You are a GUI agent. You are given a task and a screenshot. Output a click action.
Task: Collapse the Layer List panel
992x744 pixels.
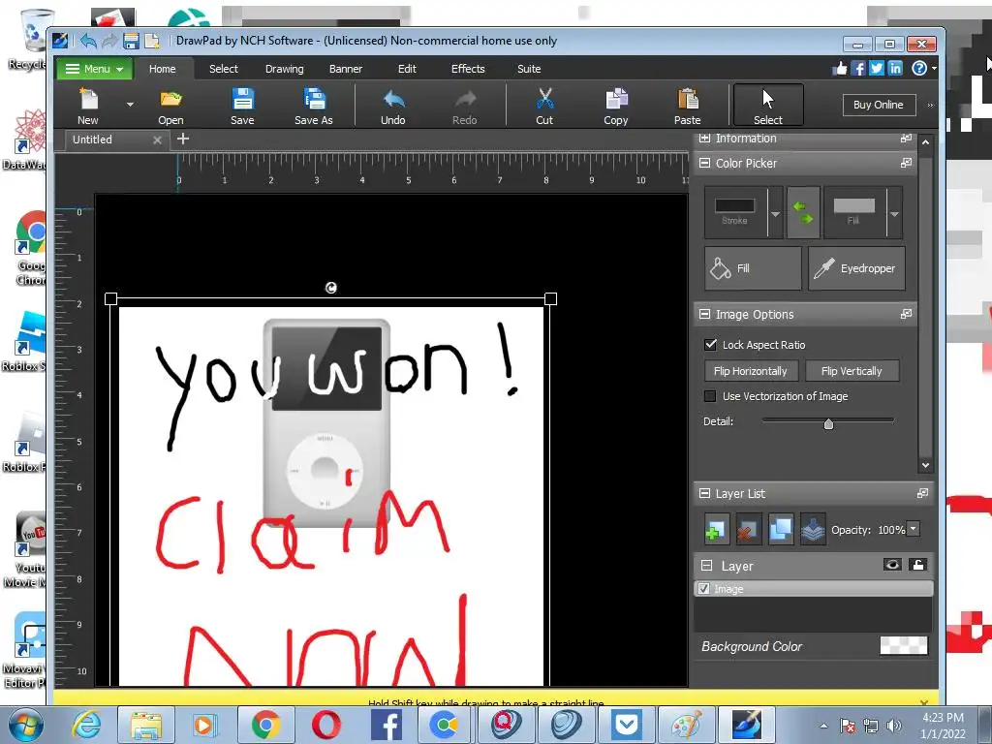(705, 493)
